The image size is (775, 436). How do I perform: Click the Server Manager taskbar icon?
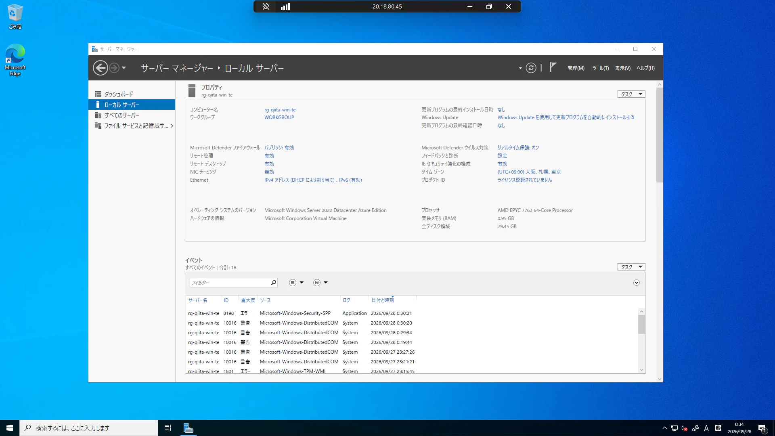(x=188, y=428)
